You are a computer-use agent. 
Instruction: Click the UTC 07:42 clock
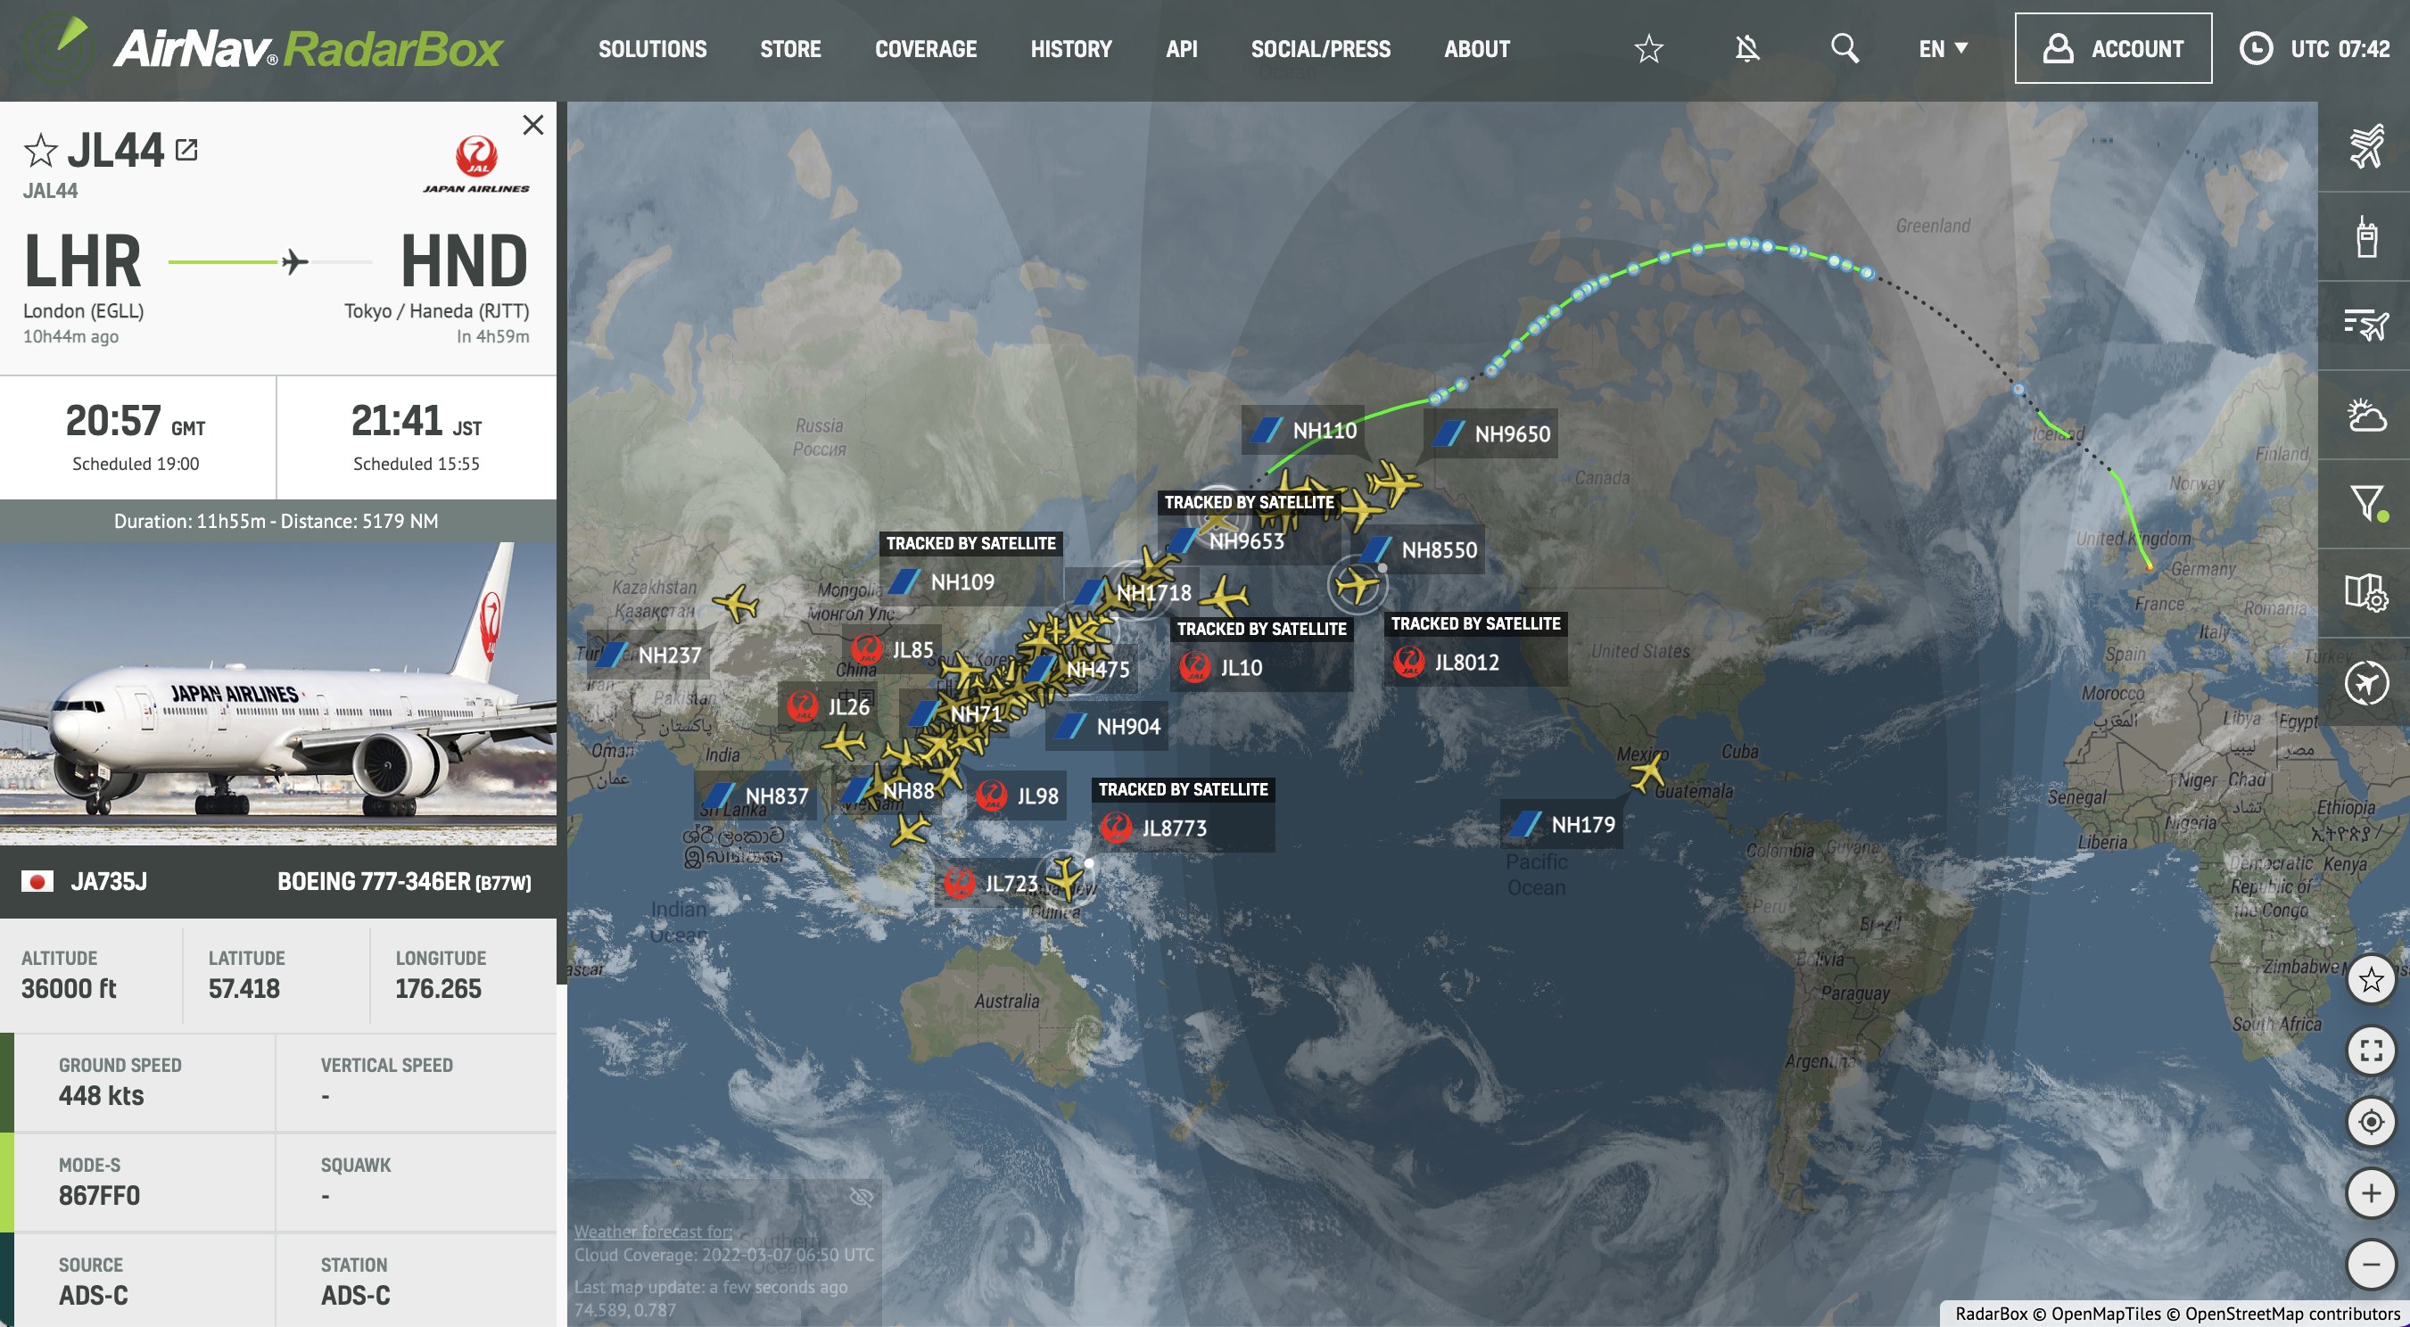pyautogui.click(x=2315, y=49)
